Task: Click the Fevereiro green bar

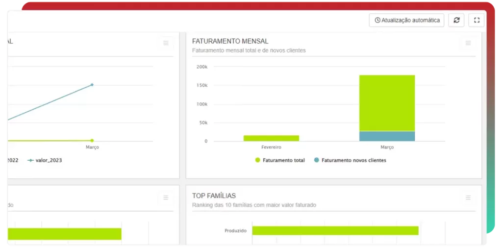Action: tap(271, 138)
